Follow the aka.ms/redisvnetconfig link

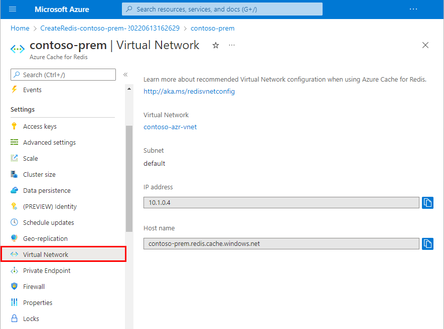[189, 91]
